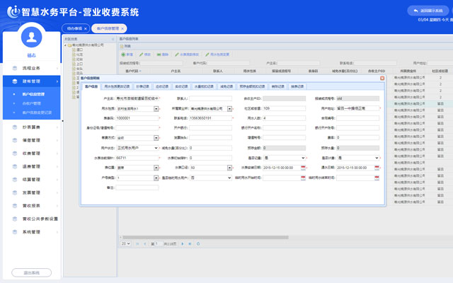This screenshot has height=283, width=453.
Task: Open the 用水性质 dropdown
Action: pos(161,108)
